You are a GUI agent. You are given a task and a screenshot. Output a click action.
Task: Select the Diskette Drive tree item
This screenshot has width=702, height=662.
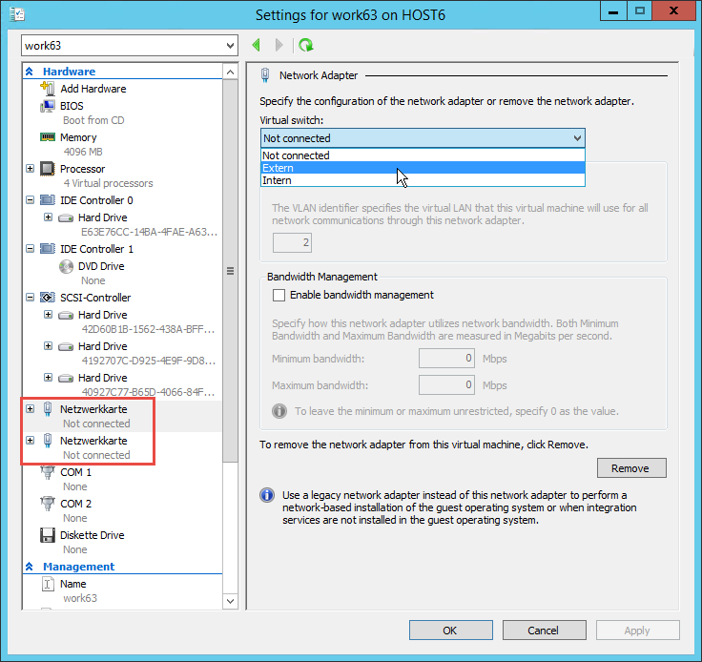pyautogui.click(x=93, y=535)
